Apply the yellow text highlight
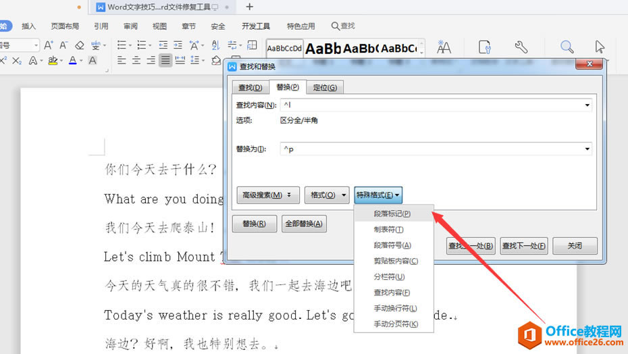This screenshot has width=628, height=354. tap(53, 61)
